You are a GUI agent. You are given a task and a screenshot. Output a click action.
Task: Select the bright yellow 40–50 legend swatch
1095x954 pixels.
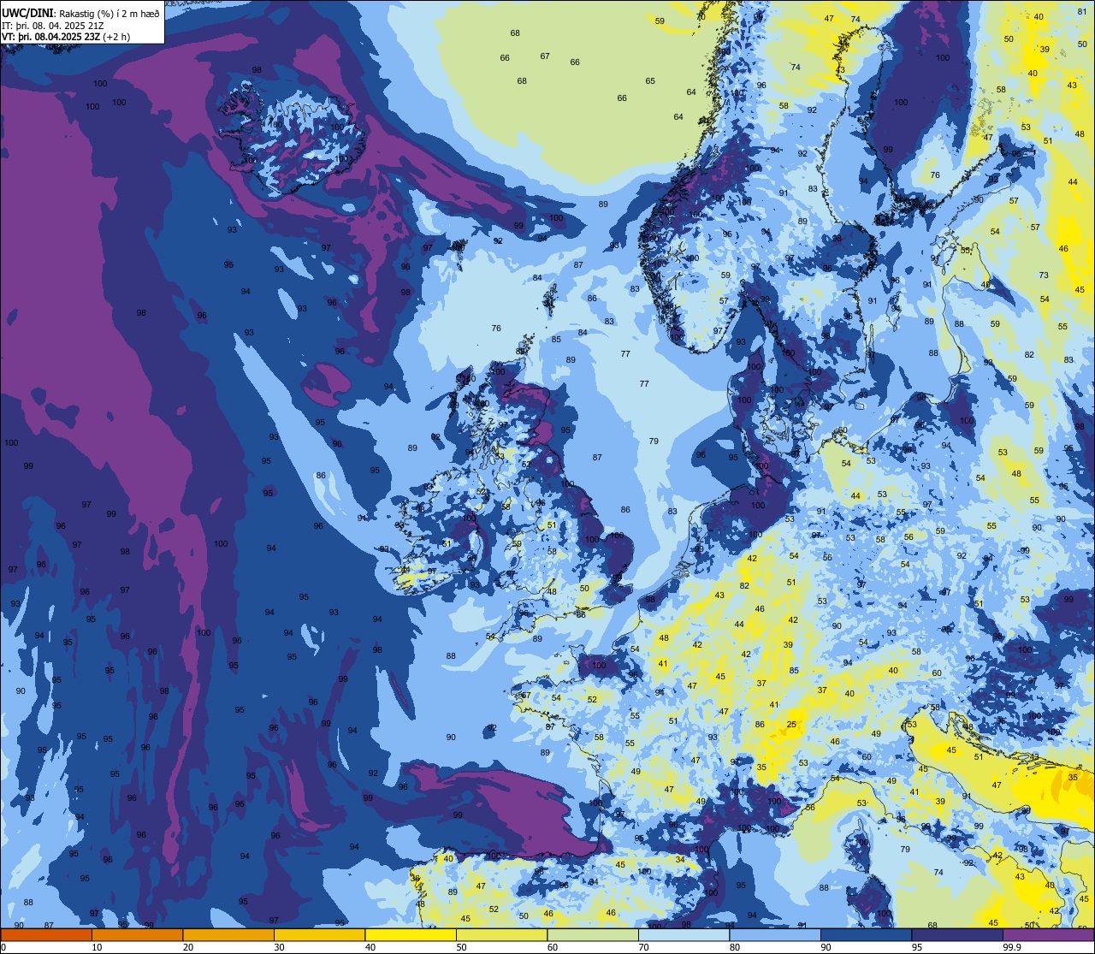411,934
